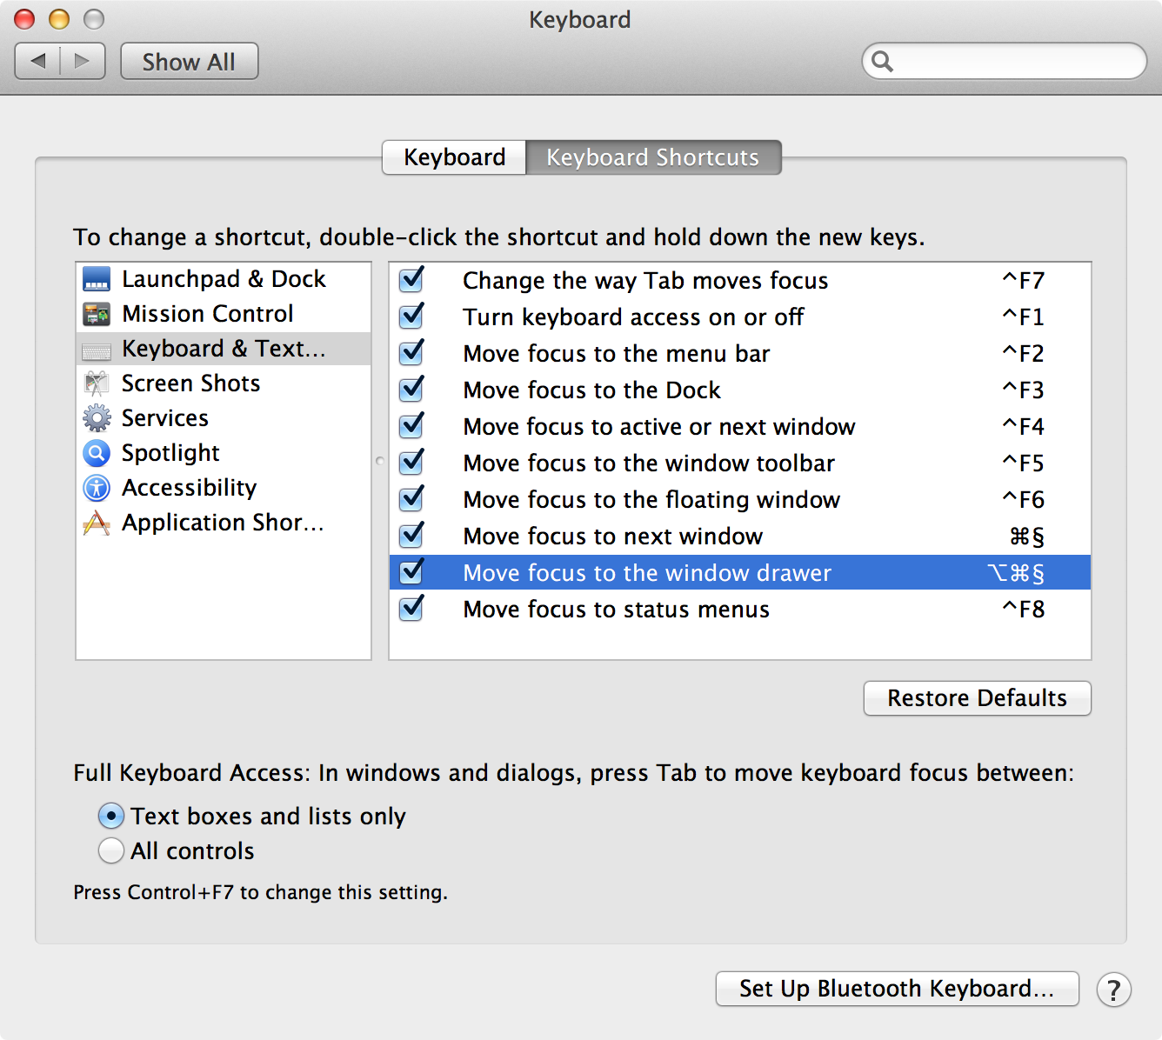
Task: Click the ^F3 shortcut value
Action: pyautogui.click(x=1023, y=390)
